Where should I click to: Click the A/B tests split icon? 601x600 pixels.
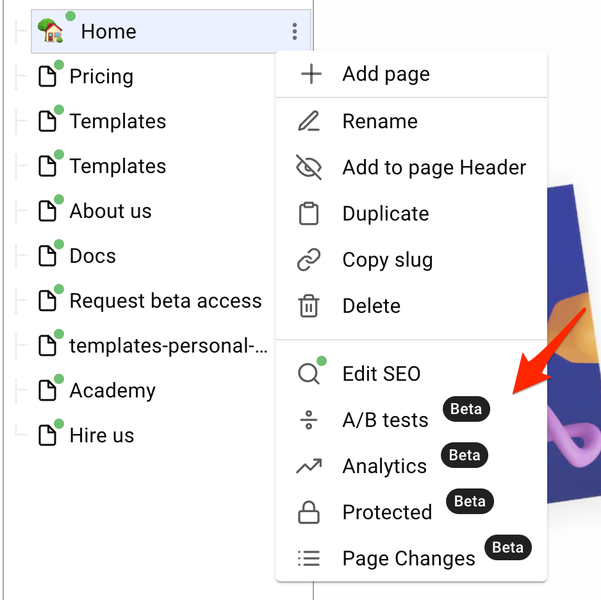(x=309, y=420)
